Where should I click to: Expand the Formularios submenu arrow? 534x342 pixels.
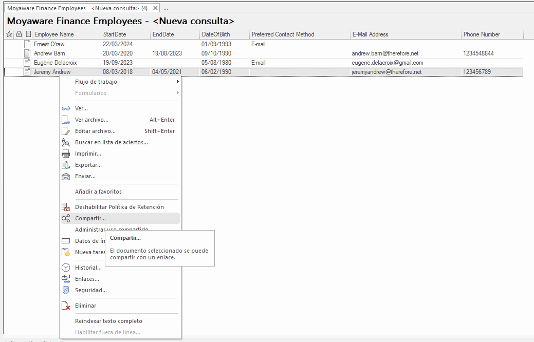click(x=177, y=93)
